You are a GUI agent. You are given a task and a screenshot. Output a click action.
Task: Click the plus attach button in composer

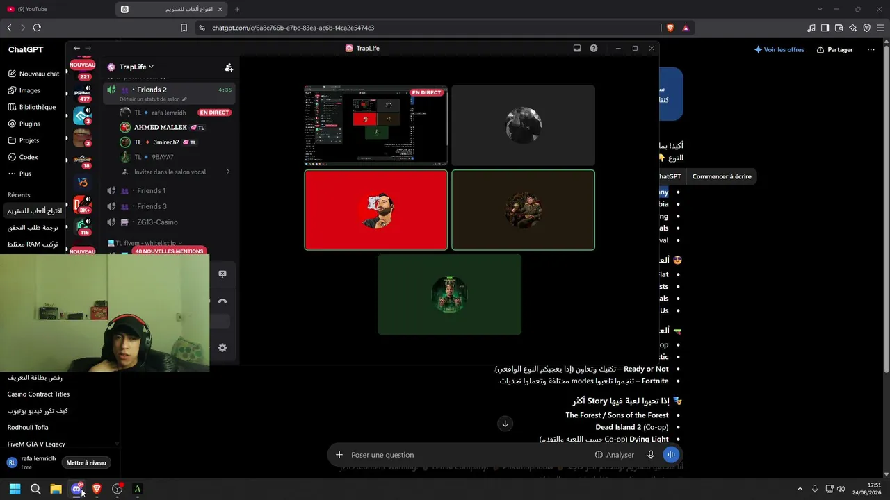tap(339, 455)
